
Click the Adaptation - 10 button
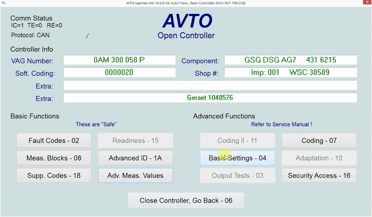pyautogui.click(x=319, y=158)
